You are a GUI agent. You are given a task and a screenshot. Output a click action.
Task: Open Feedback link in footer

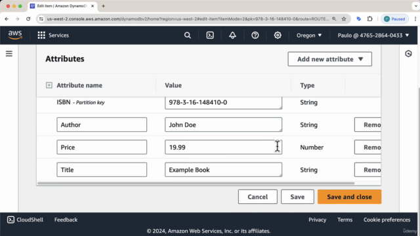pyautogui.click(x=66, y=220)
